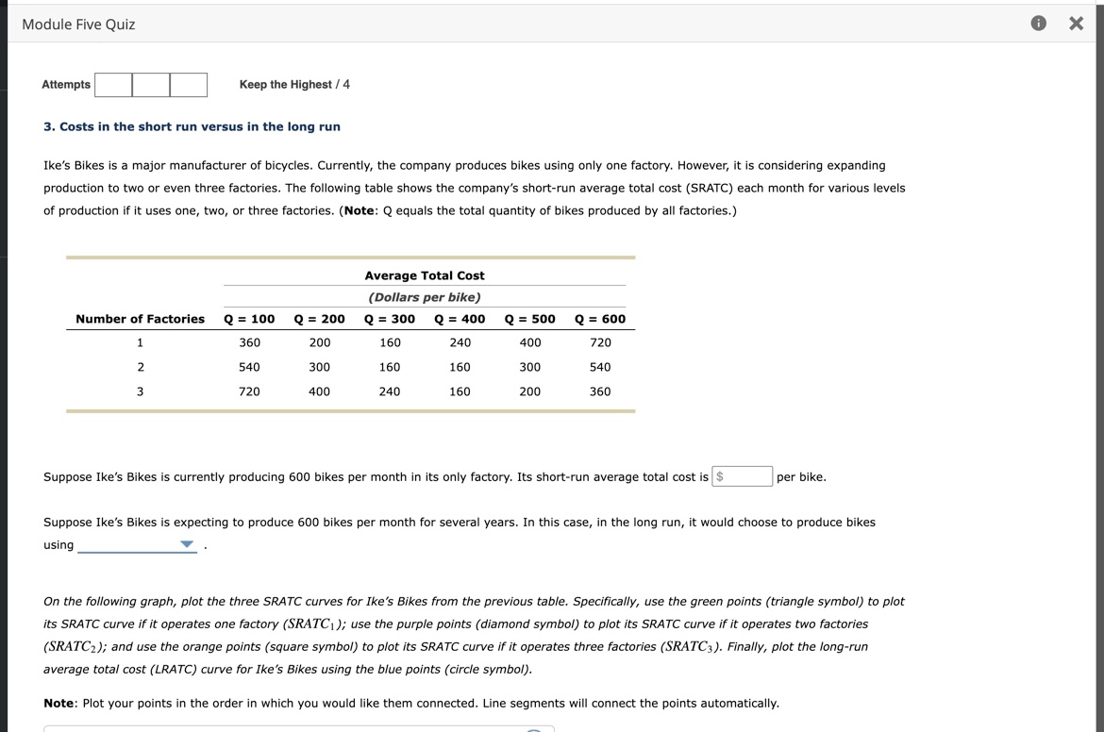Expand the blue dropdown arrow after 'using'
Viewport: 1104px width, 732px height.
(186, 544)
